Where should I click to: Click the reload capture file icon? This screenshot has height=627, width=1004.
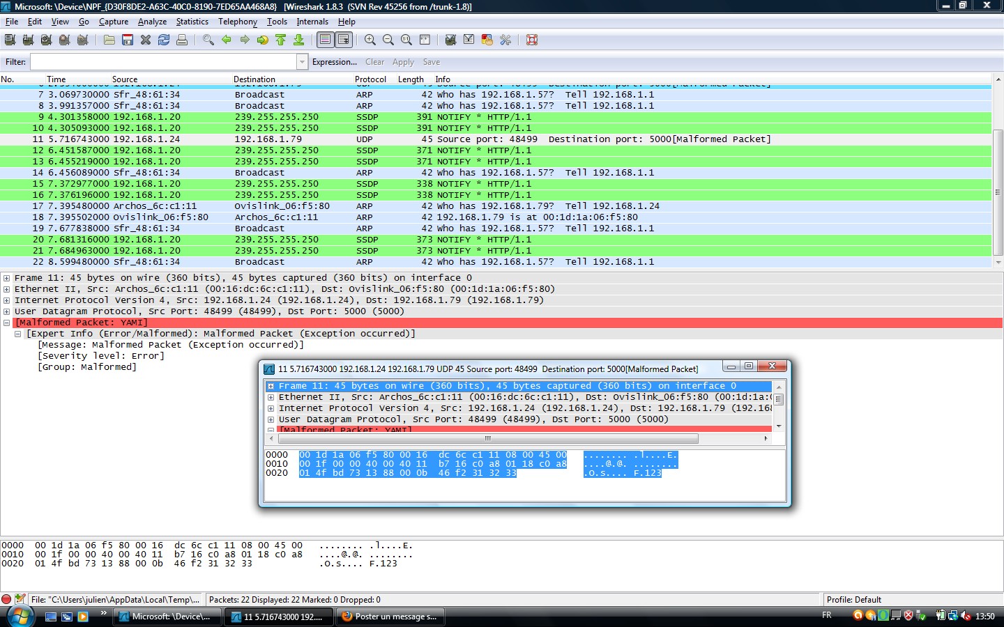pos(164,40)
